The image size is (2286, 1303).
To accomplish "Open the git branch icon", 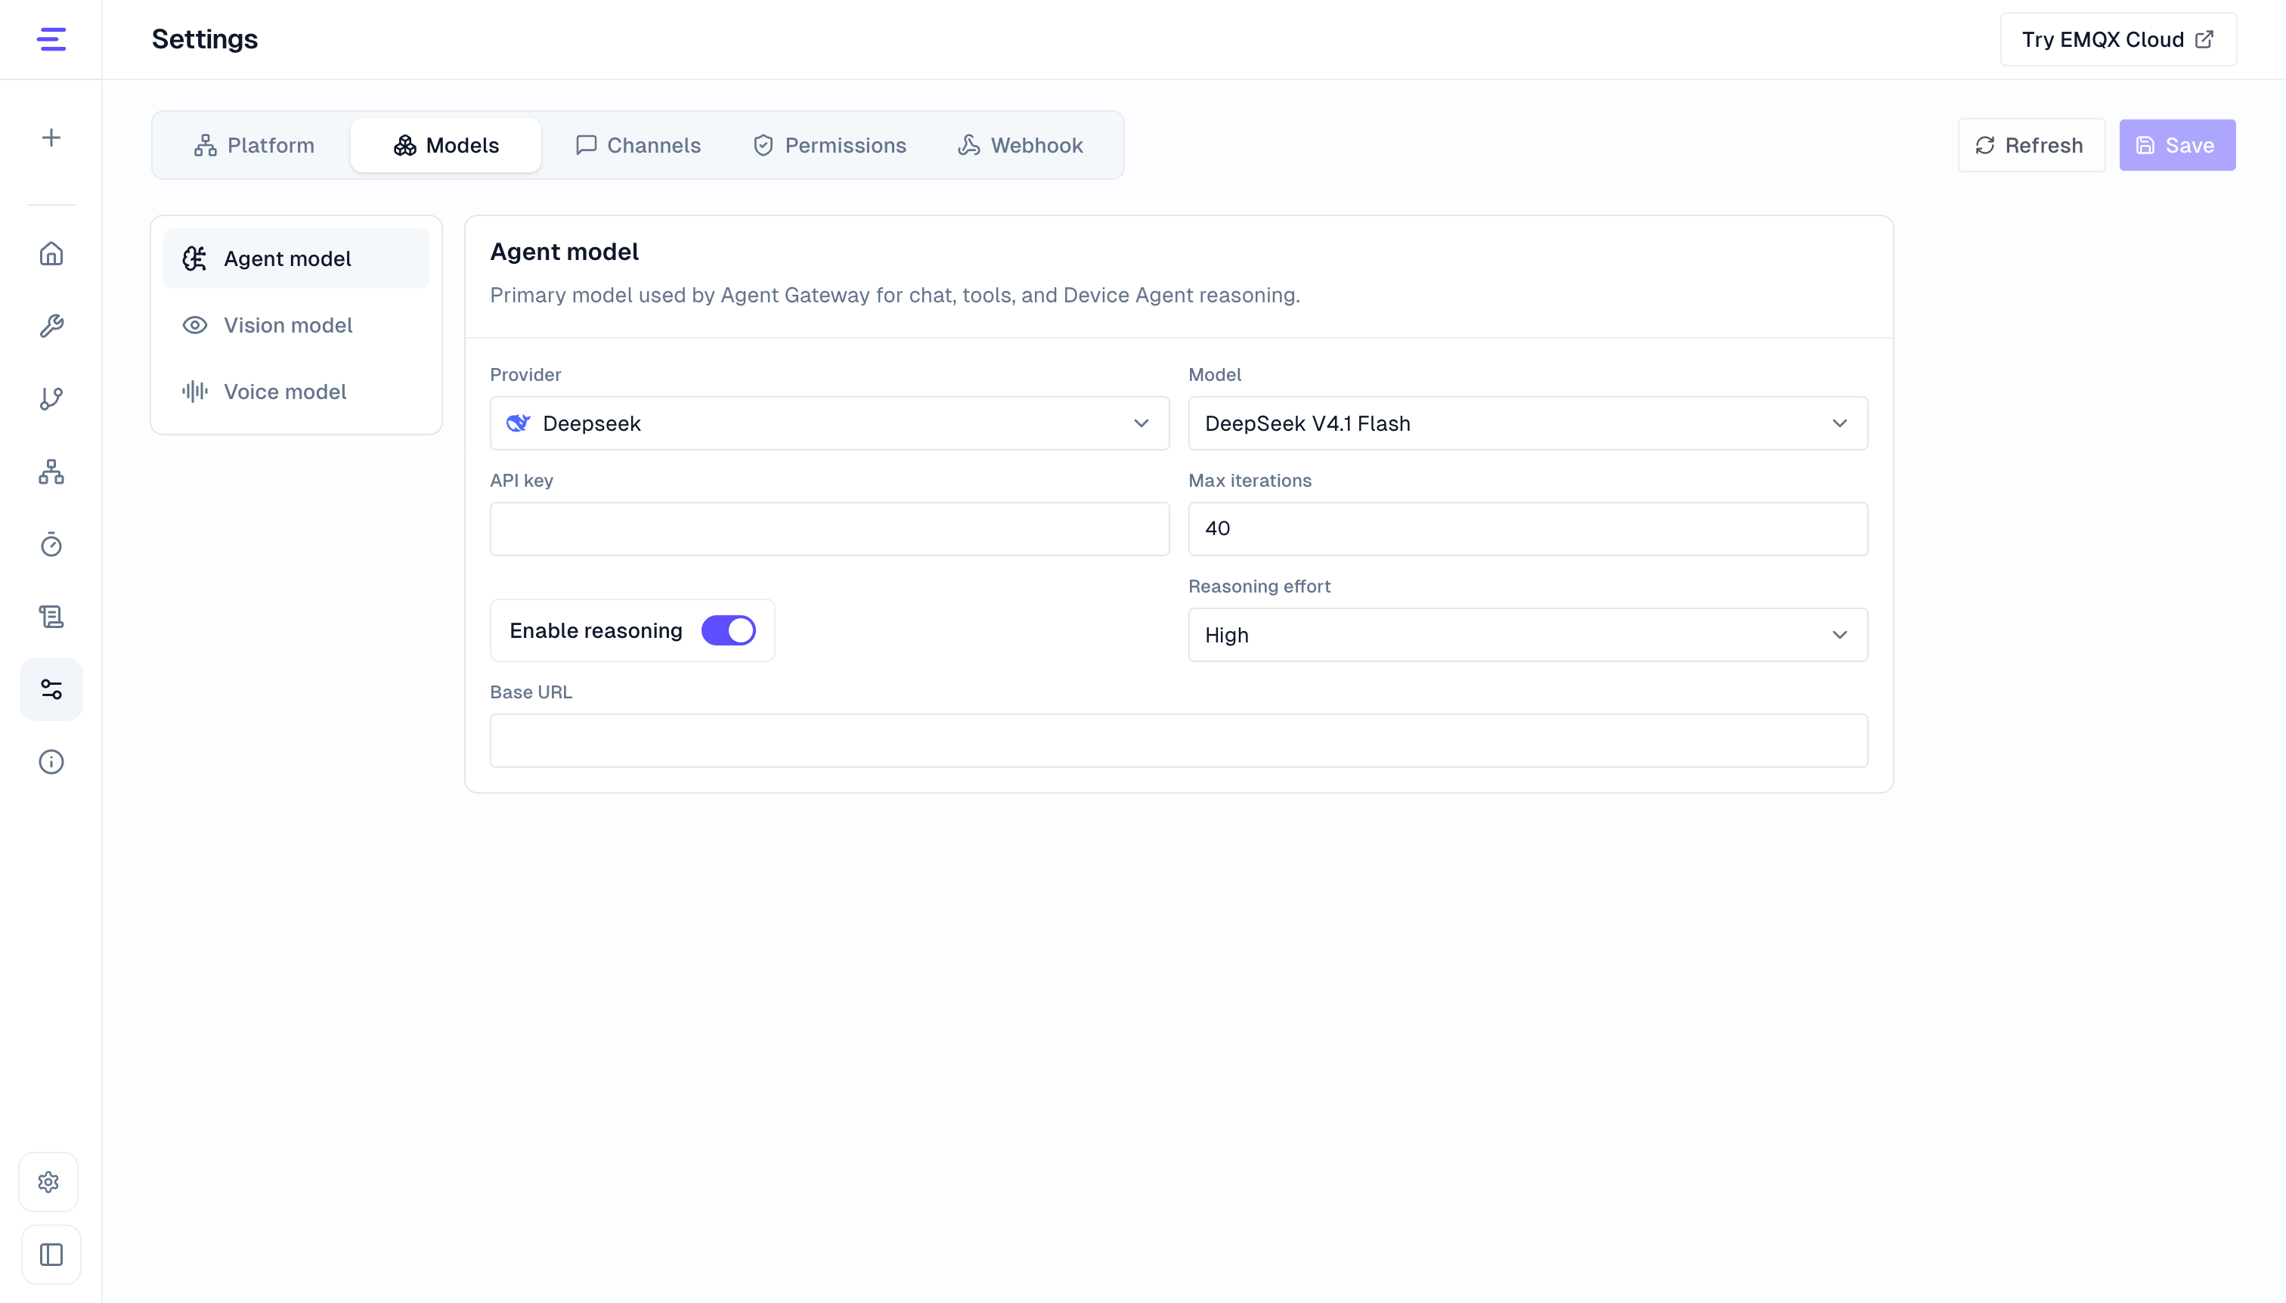I will point(51,399).
